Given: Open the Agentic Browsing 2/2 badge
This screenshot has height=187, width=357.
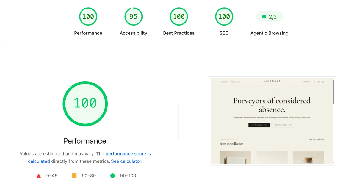Looking at the screenshot, I should [270, 17].
